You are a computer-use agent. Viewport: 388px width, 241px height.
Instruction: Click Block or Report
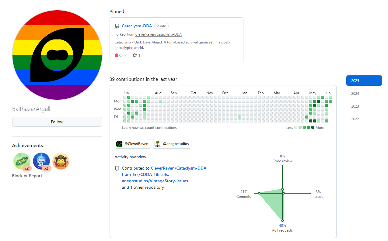[x=27, y=176]
